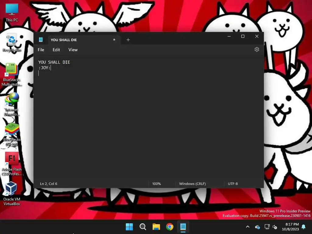Select the This PC desktop icon
The width and height of the screenshot is (312, 234).
tap(12, 12)
